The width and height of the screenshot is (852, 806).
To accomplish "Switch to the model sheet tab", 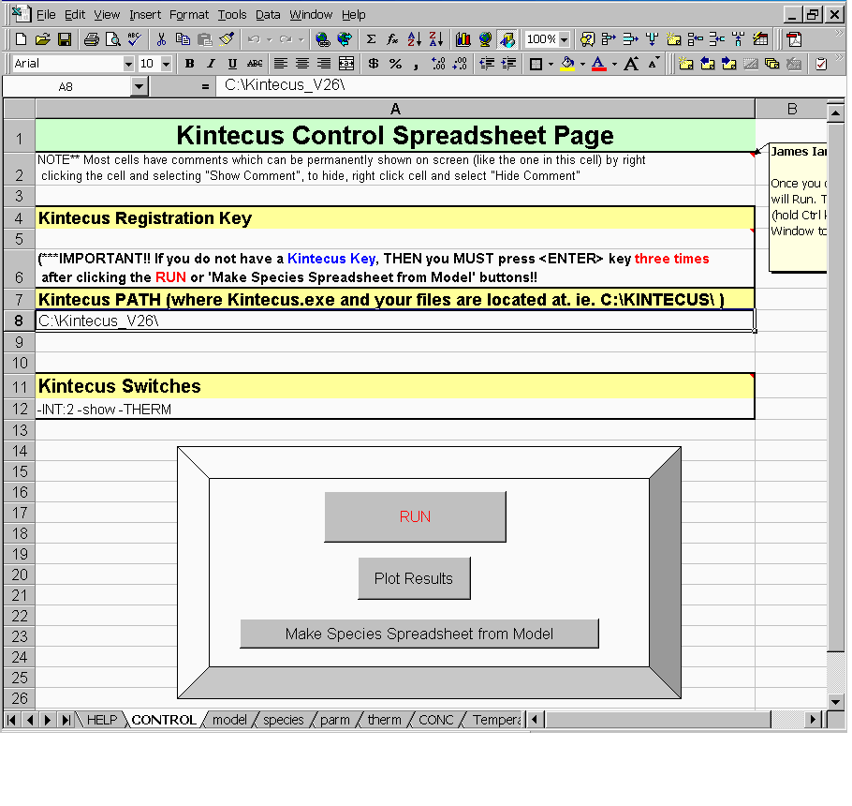I will [x=229, y=720].
